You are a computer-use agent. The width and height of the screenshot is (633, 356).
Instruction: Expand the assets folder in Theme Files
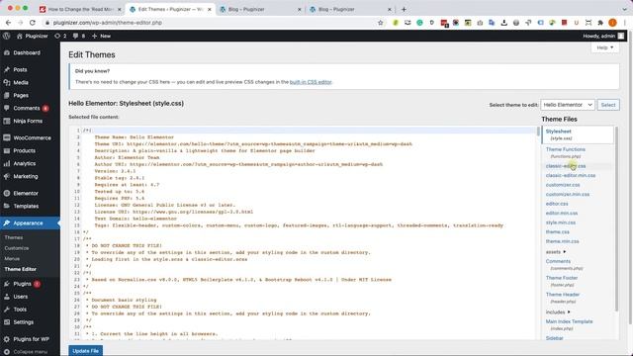(x=556, y=252)
